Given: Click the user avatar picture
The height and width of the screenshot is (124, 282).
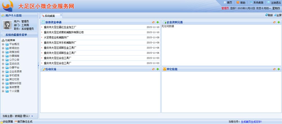Looking at the screenshot, I should pos(7,25).
